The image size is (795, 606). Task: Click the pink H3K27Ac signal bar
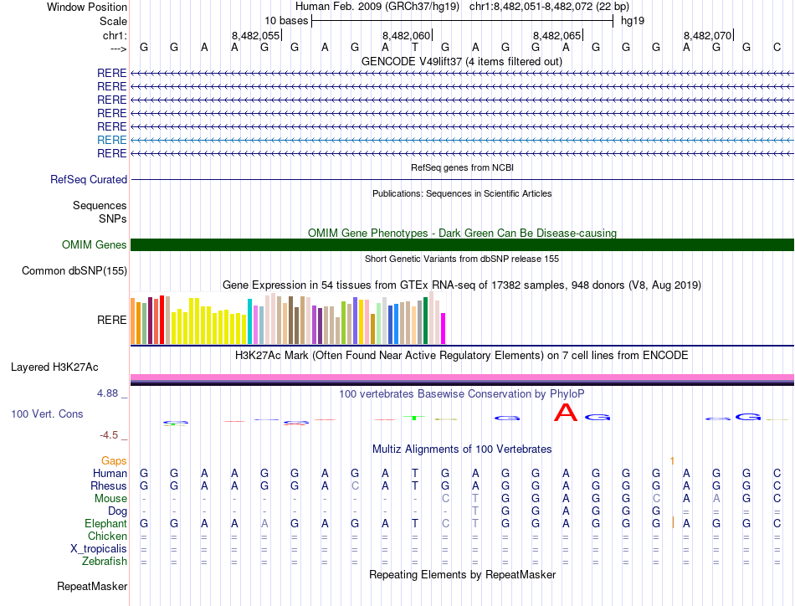(x=462, y=377)
